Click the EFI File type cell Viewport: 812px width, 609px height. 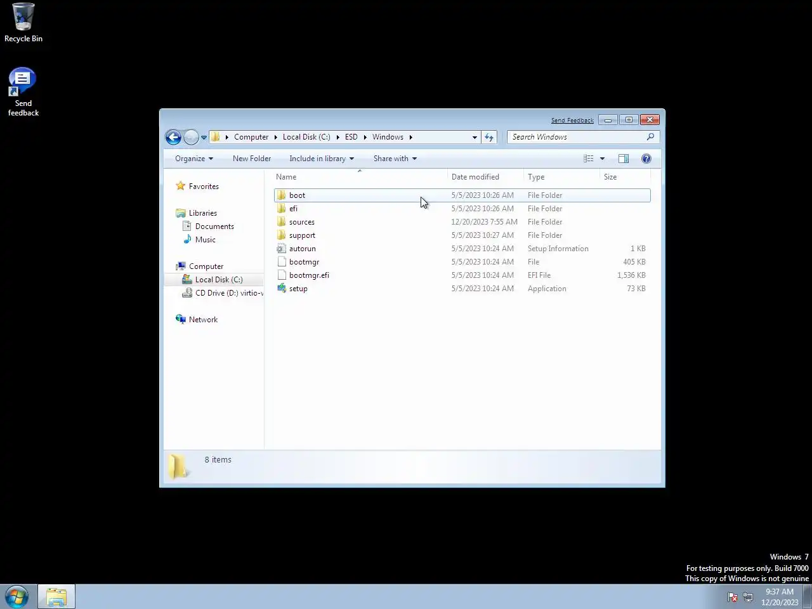pyautogui.click(x=539, y=275)
